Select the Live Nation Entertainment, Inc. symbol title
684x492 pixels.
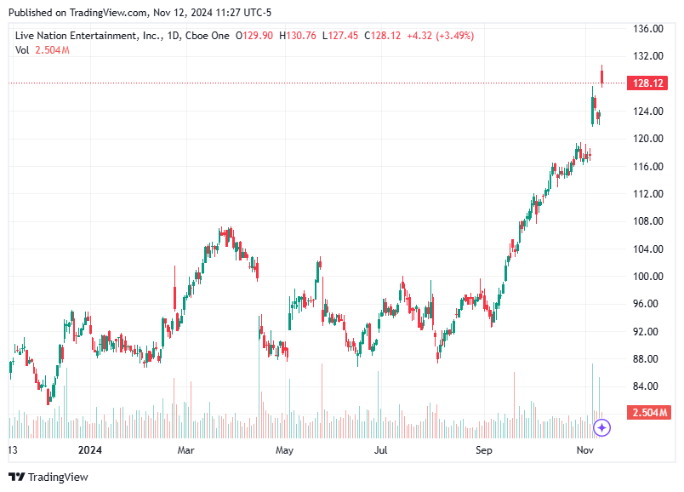click(x=88, y=36)
